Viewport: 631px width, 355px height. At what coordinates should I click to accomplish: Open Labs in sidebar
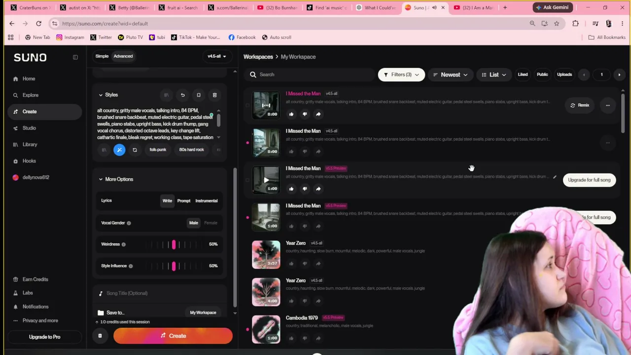click(x=28, y=293)
